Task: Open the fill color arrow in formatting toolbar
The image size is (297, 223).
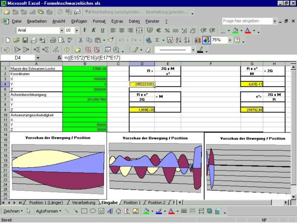Action: pyautogui.click(x=241, y=30)
